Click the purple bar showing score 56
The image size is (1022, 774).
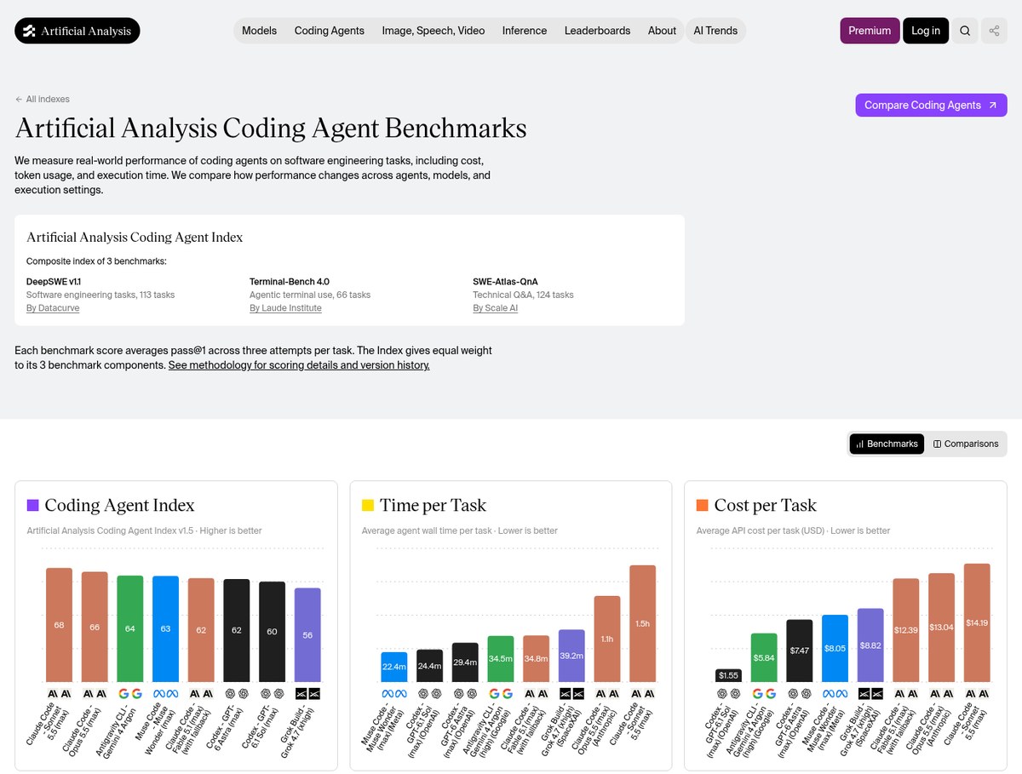tap(307, 635)
